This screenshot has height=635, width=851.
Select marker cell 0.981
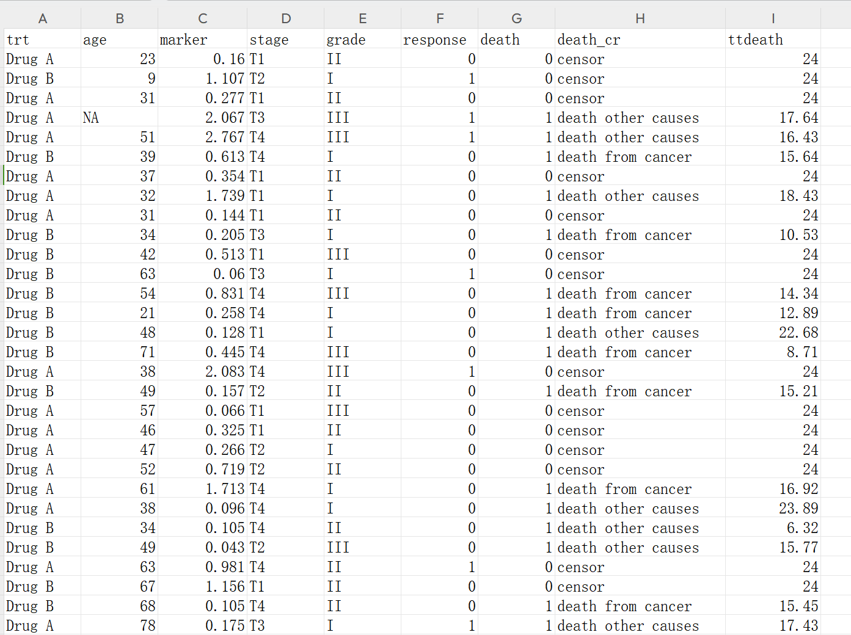click(202, 567)
